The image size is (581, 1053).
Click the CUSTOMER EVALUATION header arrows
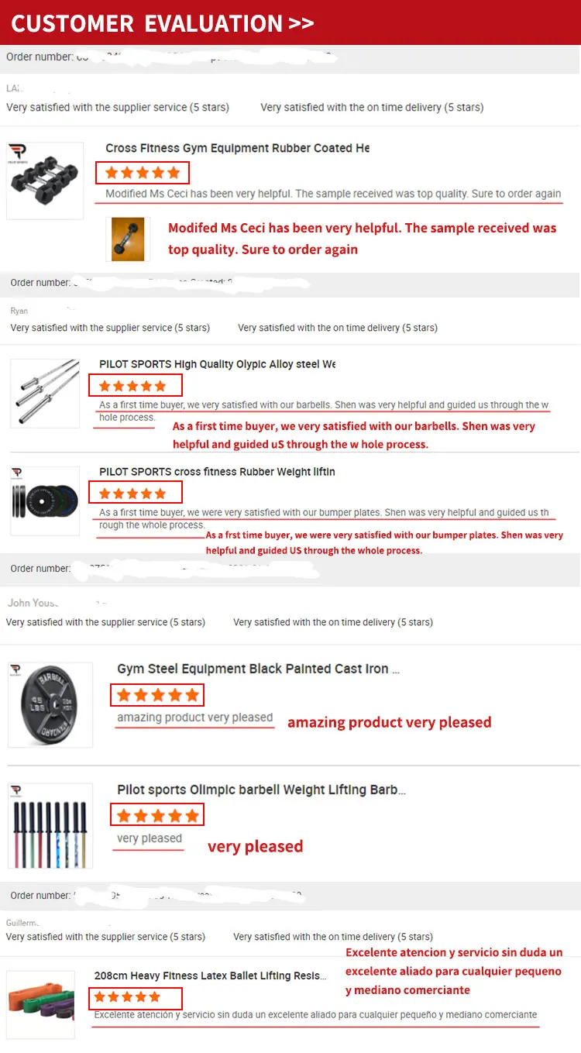[x=301, y=23]
